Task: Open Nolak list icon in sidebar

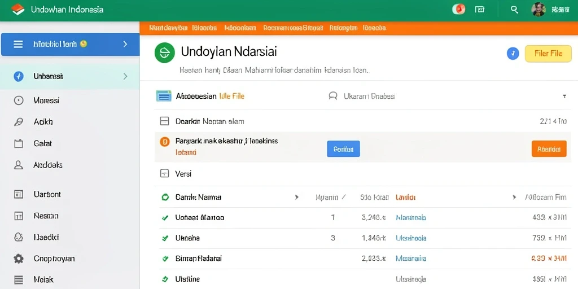Action: click(x=19, y=279)
